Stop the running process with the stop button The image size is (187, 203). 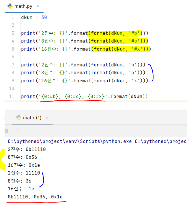(6, 131)
